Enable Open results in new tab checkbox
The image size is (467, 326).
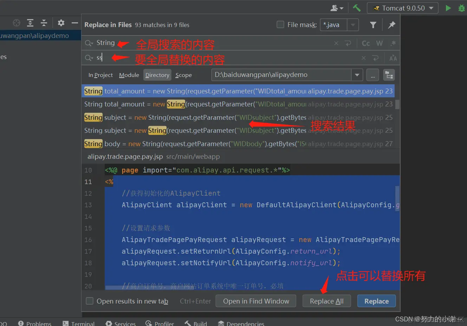click(90, 301)
